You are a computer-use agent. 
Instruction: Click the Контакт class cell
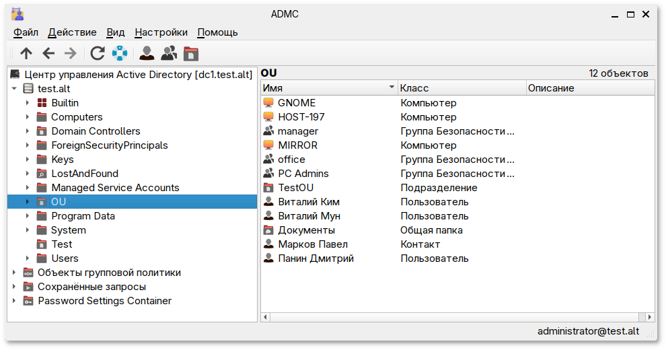[420, 244]
